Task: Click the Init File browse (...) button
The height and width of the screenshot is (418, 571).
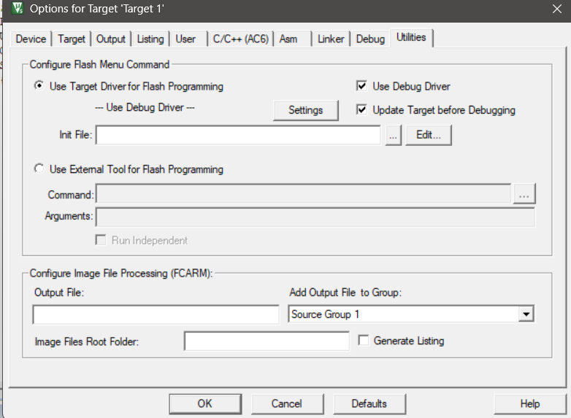Action: point(394,136)
